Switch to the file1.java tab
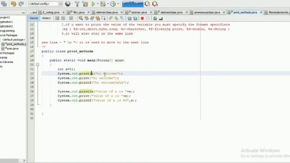 tap(79, 12)
